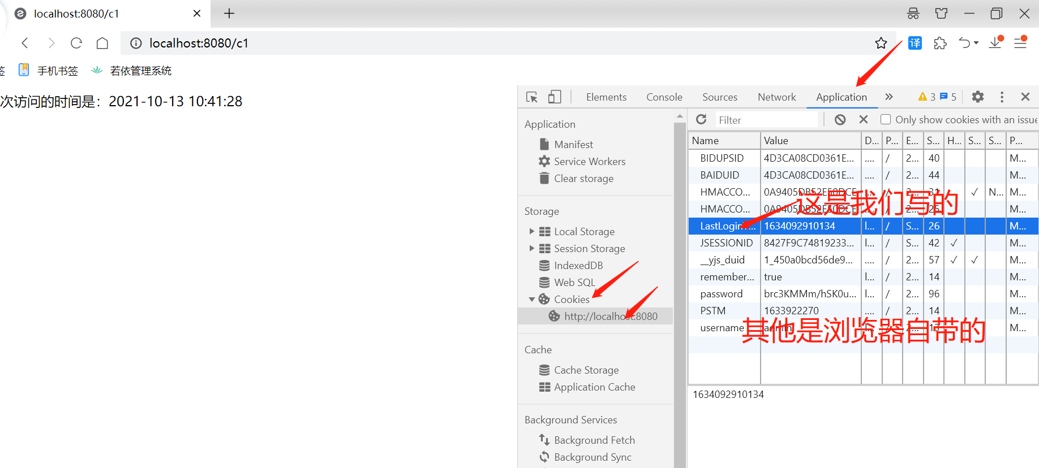The width and height of the screenshot is (1039, 468).
Task: Bookmark this page with the star icon
Action: [x=881, y=43]
